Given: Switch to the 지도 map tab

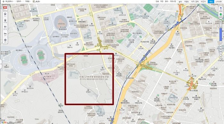Looking at the screenshot, I should coord(211,2).
